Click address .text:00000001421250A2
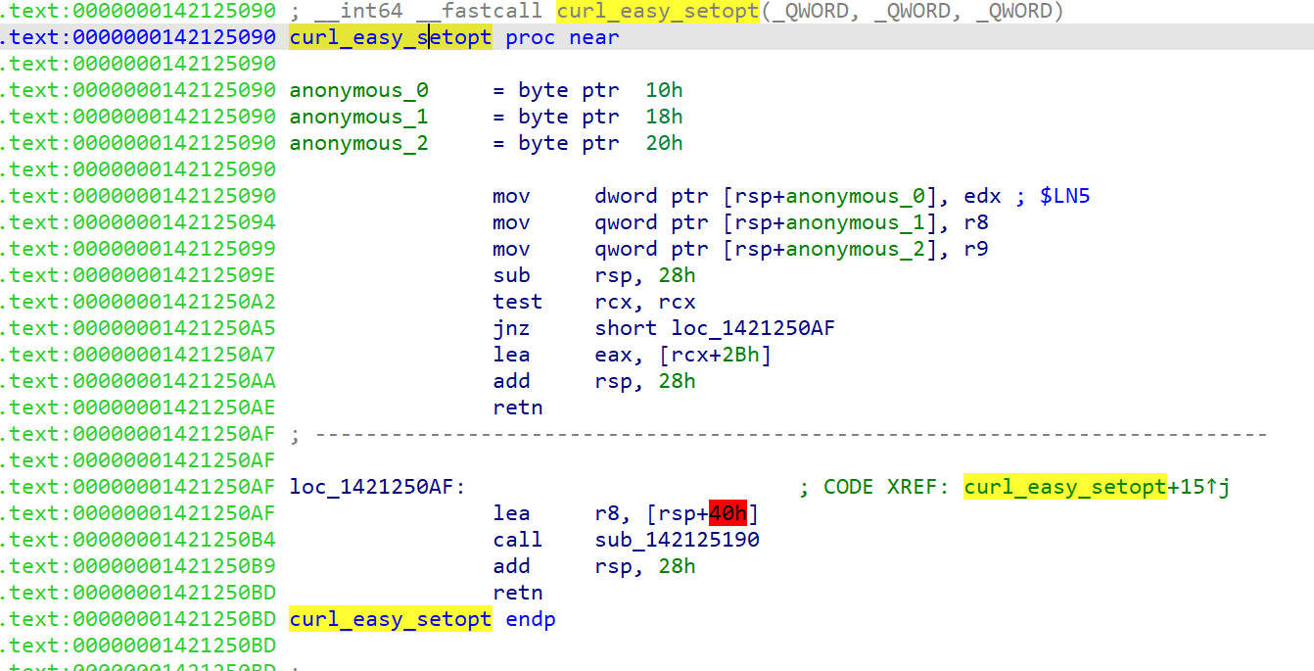This screenshot has height=671, width=1314. [138, 302]
